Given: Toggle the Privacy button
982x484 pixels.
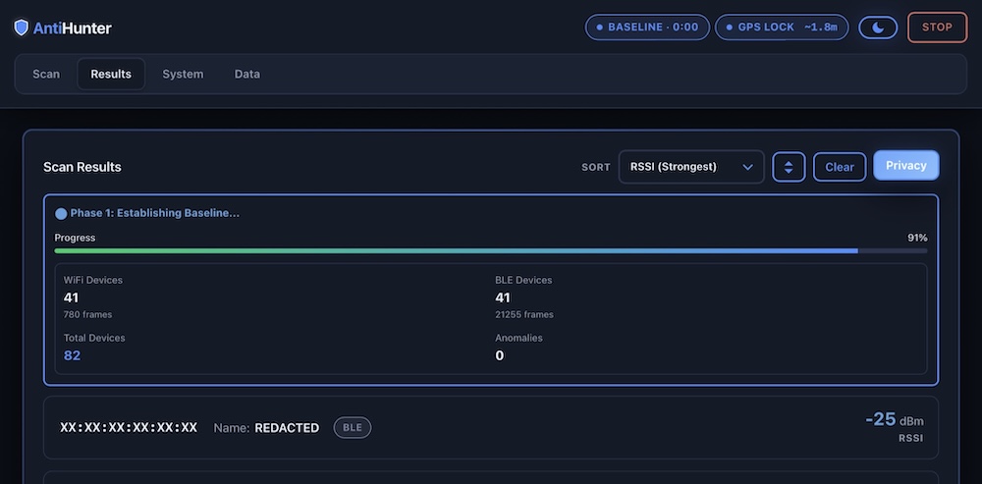Looking at the screenshot, I should pyautogui.click(x=906, y=165).
